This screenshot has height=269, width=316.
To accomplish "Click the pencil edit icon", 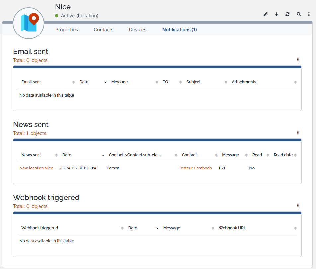I will [265, 14].
